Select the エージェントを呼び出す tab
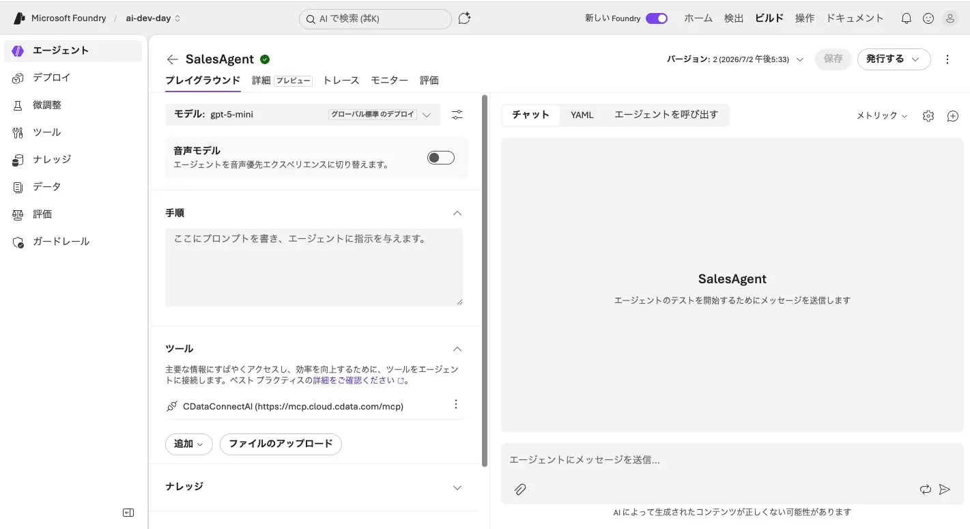The width and height of the screenshot is (970, 529). (666, 115)
